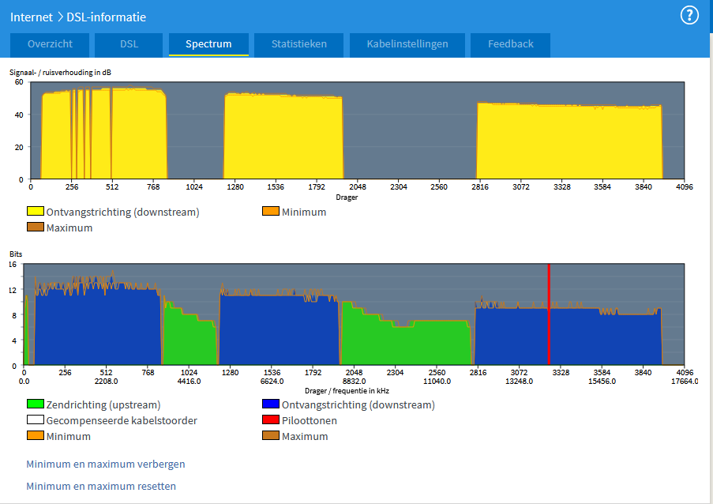Click brown Maximum swatch under SNR graph
Screen dimensions: 713x504
(36, 228)
